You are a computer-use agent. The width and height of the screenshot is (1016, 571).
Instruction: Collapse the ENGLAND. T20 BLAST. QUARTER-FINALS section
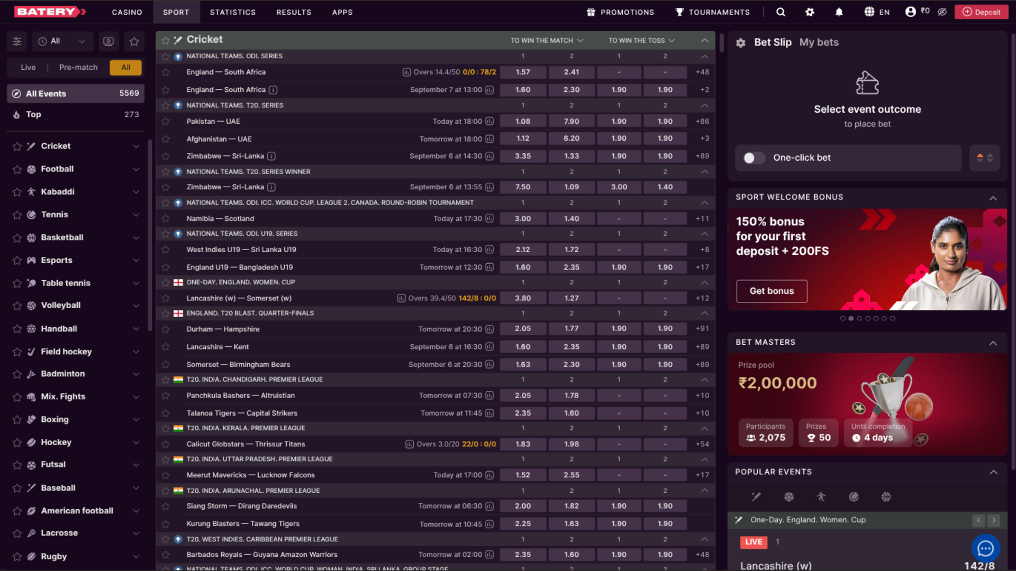click(704, 313)
